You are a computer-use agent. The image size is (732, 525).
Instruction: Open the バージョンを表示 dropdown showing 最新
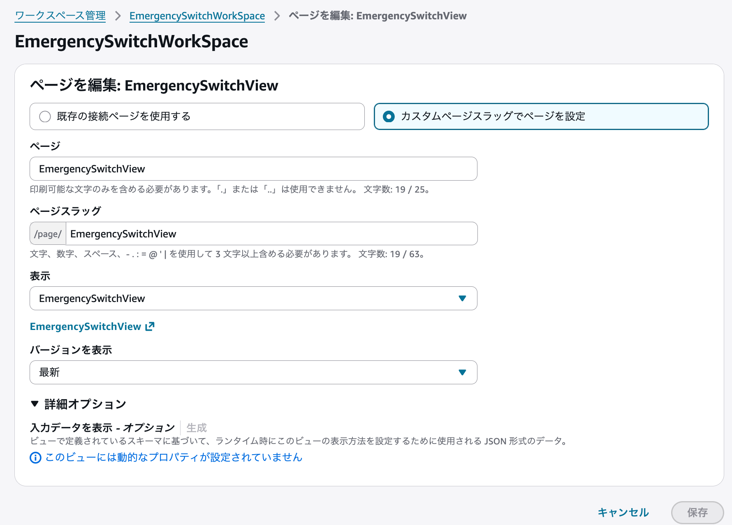point(253,372)
